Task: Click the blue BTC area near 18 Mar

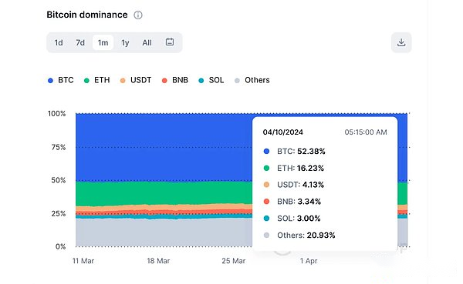Action: (158, 147)
